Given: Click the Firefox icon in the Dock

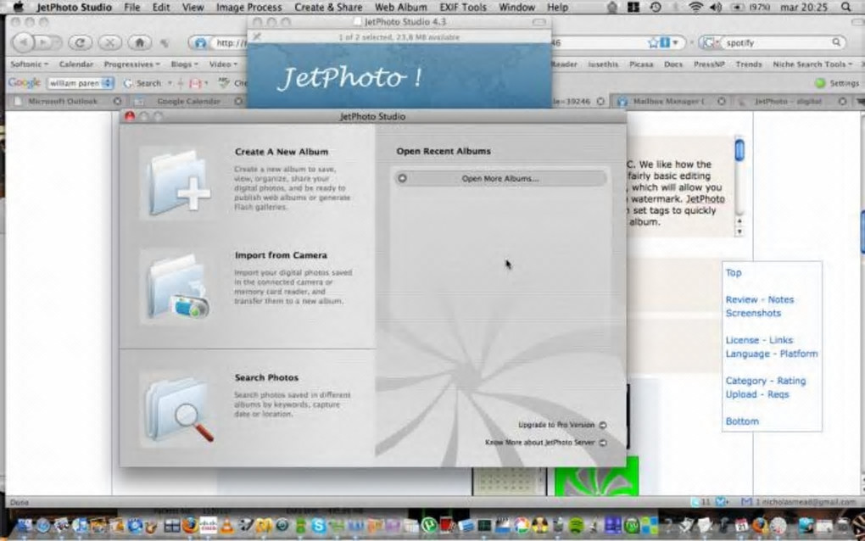Looking at the screenshot, I should [190, 524].
